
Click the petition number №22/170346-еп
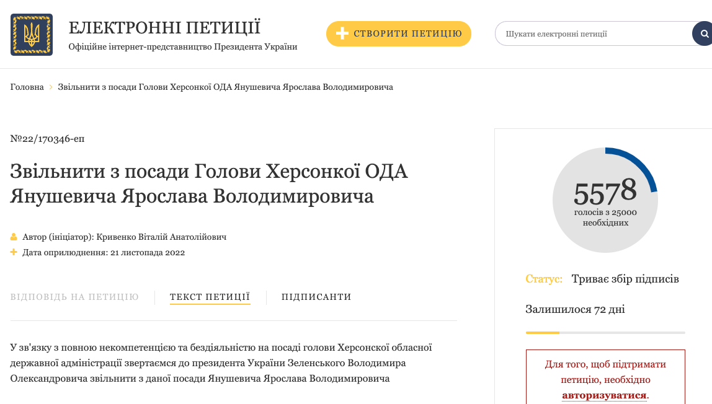tap(47, 139)
